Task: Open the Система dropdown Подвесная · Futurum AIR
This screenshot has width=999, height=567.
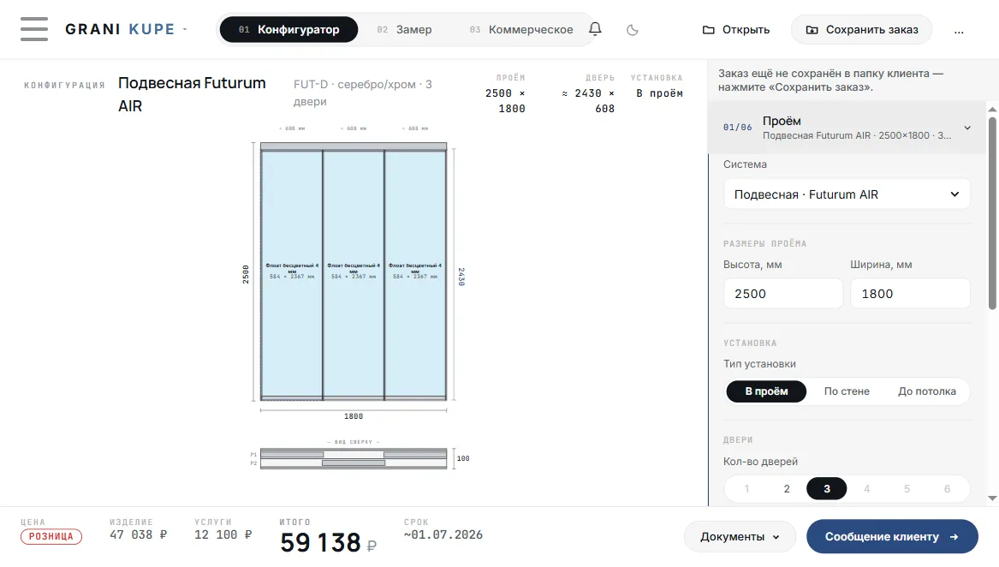Action: point(847,194)
